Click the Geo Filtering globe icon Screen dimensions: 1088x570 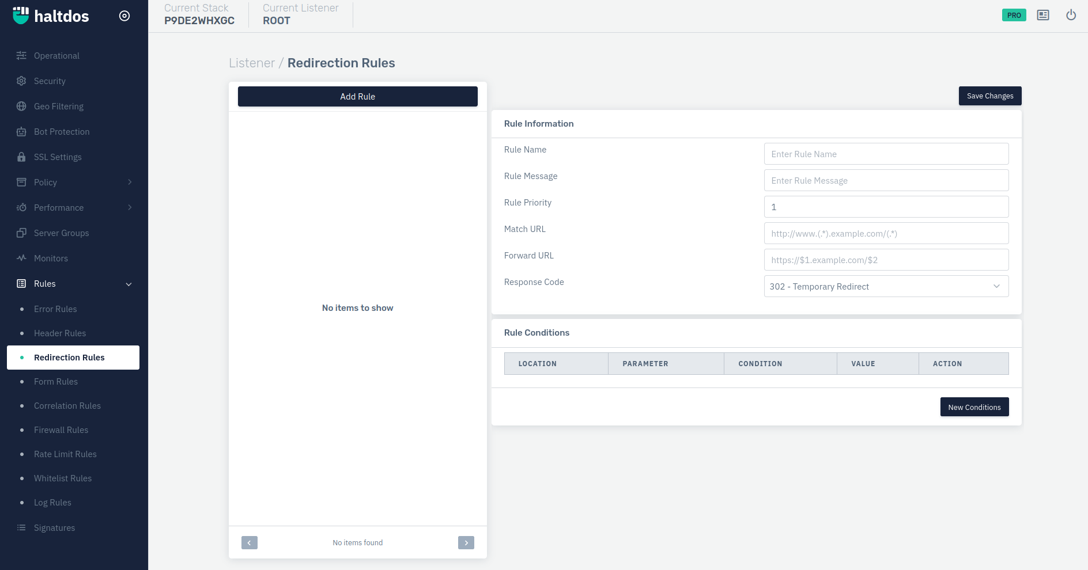21,107
